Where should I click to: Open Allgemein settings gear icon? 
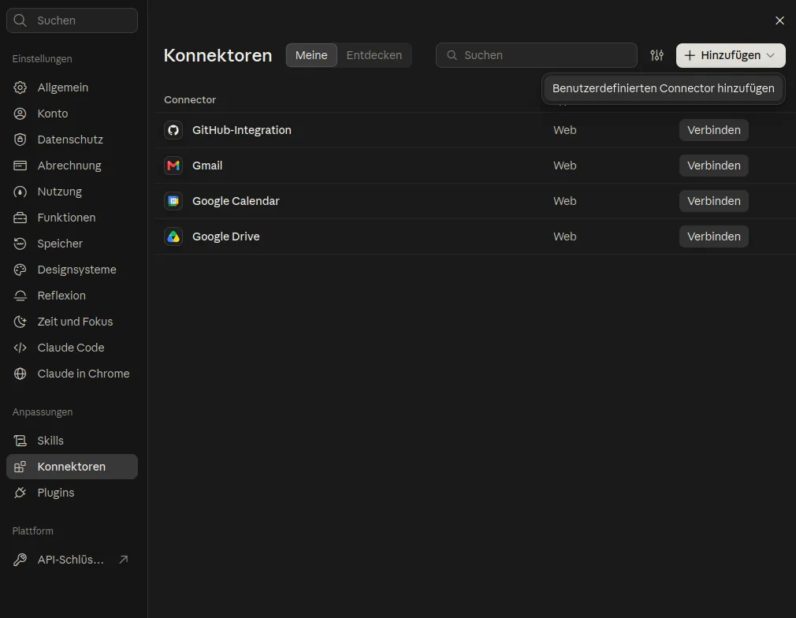coord(20,87)
